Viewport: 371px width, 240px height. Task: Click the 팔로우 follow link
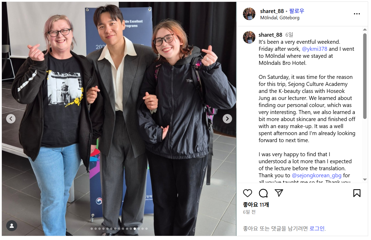[297, 11]
